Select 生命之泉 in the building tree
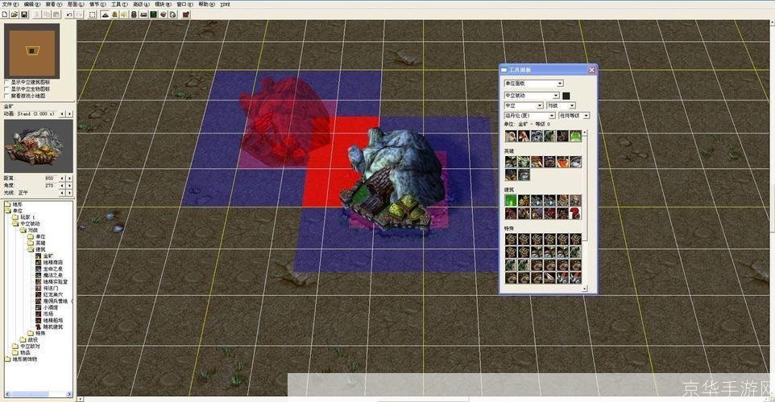The image size is (775, 402). tap(53, 269)
